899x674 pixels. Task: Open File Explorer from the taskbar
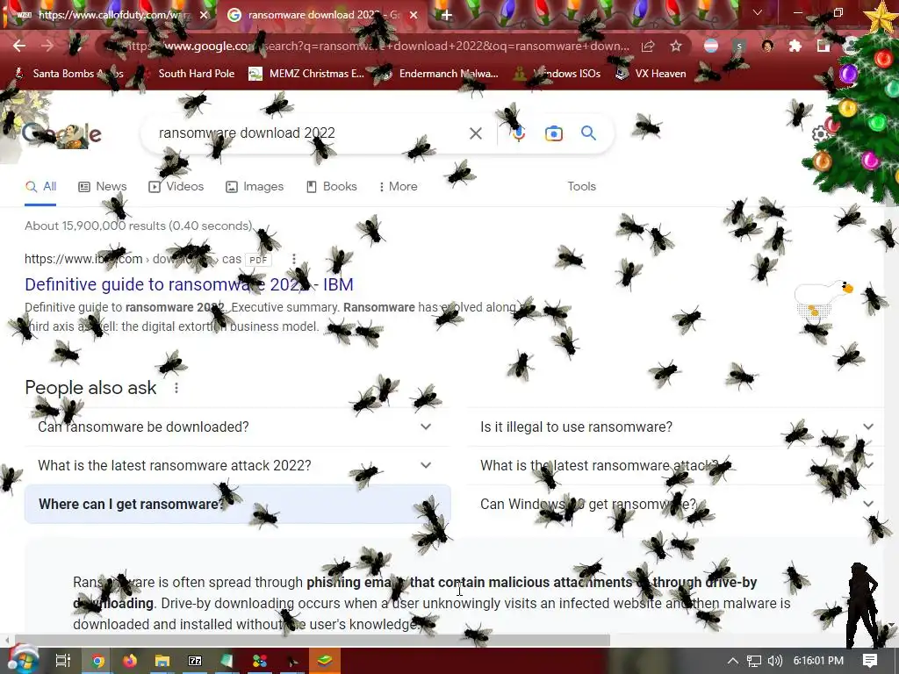click(x=162, y=661)
